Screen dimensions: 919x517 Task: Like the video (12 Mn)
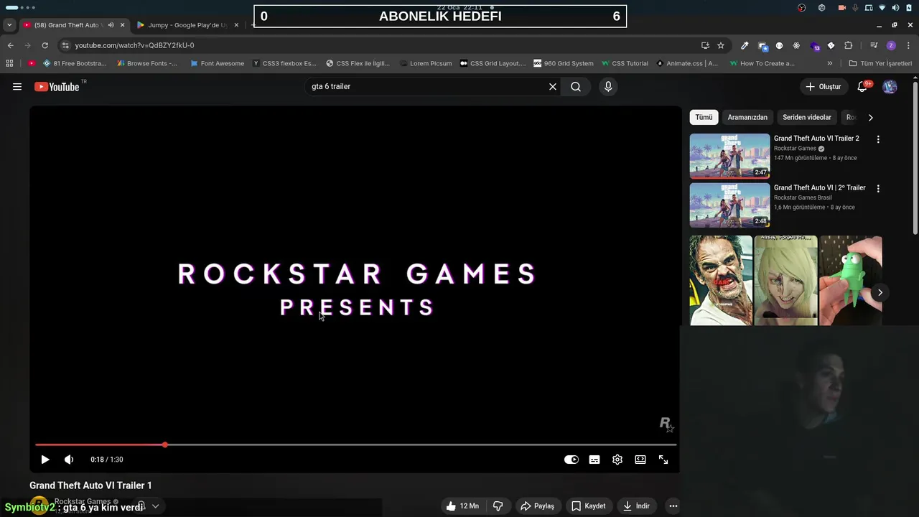coord(462,506)
